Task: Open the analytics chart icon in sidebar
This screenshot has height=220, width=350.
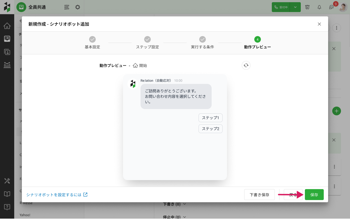Action: tap(7, 65)
